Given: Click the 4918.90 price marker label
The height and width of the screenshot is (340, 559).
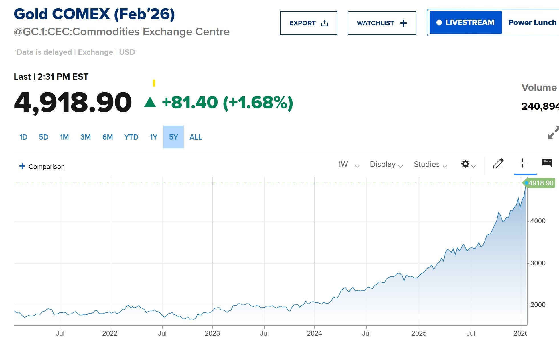Looking at the screenshot, I should [540, 183].
